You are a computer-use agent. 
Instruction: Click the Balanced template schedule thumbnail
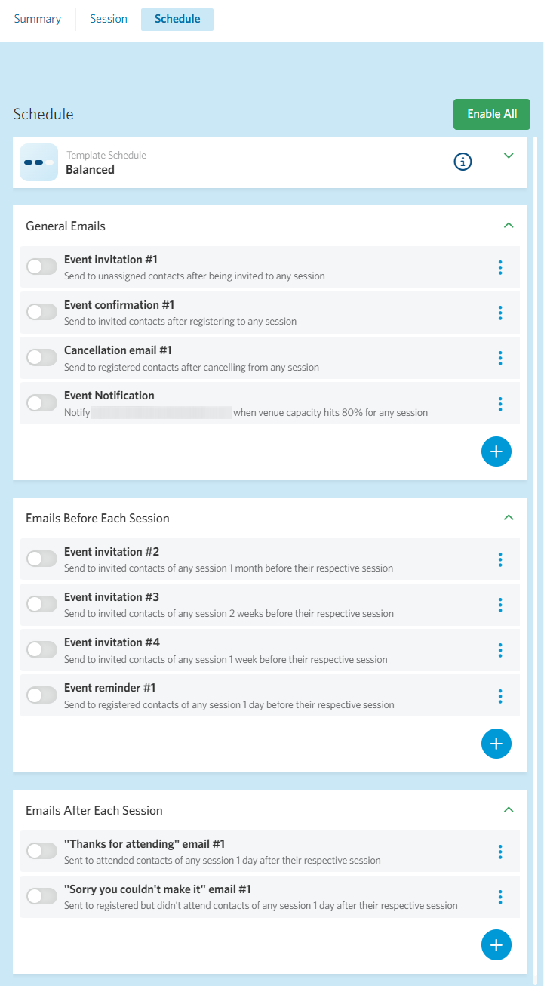[x=38, y=162]
